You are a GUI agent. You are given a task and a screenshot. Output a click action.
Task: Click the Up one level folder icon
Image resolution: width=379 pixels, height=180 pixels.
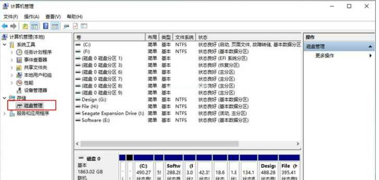[25, 26]
